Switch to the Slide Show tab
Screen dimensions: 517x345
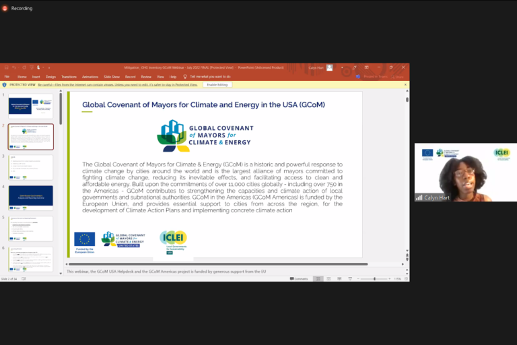pyautogui.click(x=112, y=77)
